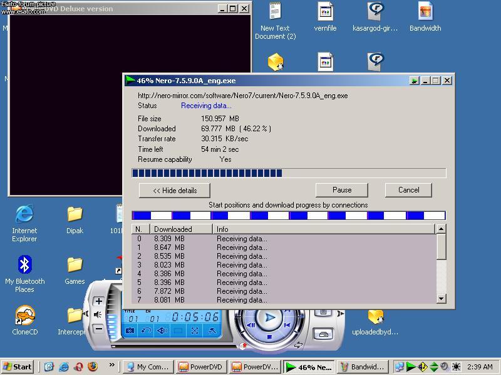The width and height of the screenshot is (501, 375).
Task: Open vernfile desktop icon
Action: click(x=325, y=17)
